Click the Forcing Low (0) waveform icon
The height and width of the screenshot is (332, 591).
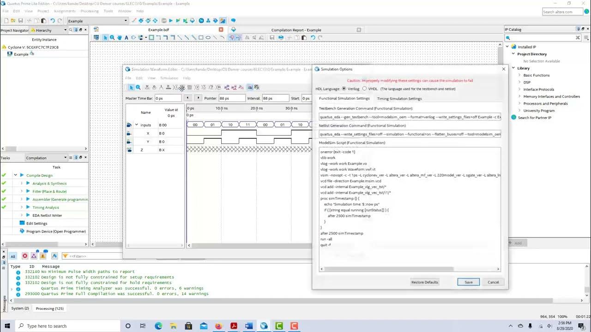[x=154, y=87]
